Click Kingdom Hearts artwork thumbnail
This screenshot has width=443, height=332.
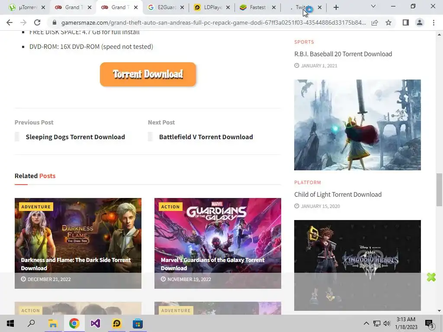pos(357,265)
